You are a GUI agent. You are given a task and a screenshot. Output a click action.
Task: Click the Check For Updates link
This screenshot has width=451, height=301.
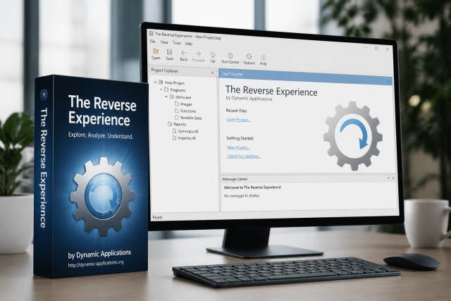(244, 156)
